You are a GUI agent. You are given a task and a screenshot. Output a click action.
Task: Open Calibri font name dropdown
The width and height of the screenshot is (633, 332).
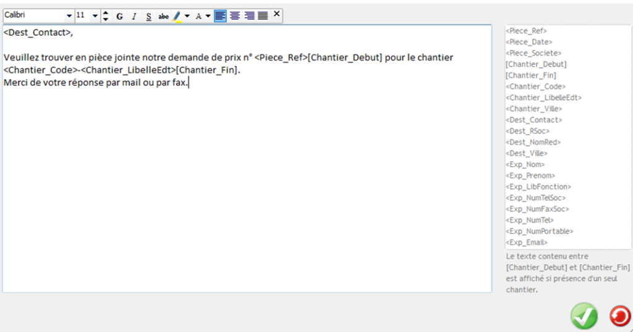[x=69, y=16]
